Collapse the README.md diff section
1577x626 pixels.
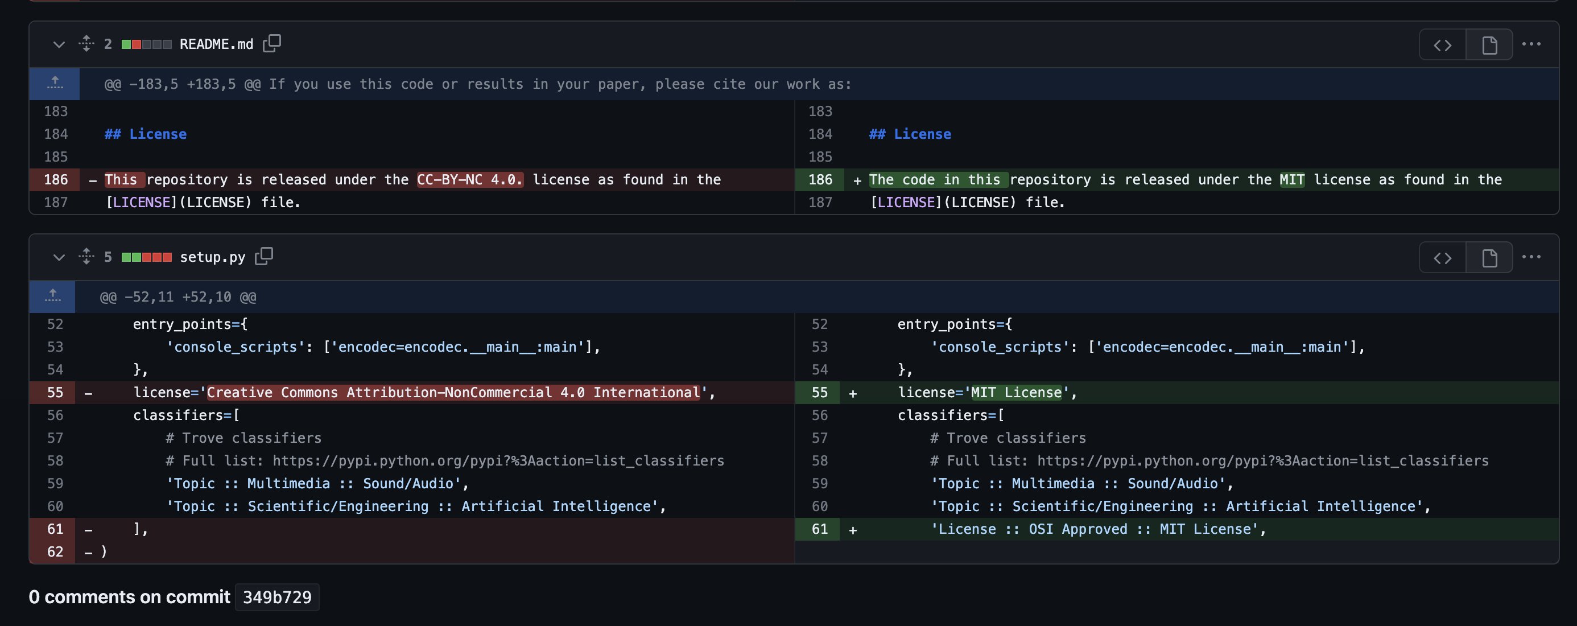tap(59, 44)
